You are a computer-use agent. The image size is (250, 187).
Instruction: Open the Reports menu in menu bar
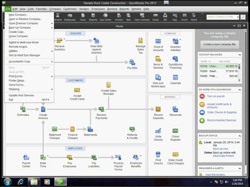pos(124,9)
